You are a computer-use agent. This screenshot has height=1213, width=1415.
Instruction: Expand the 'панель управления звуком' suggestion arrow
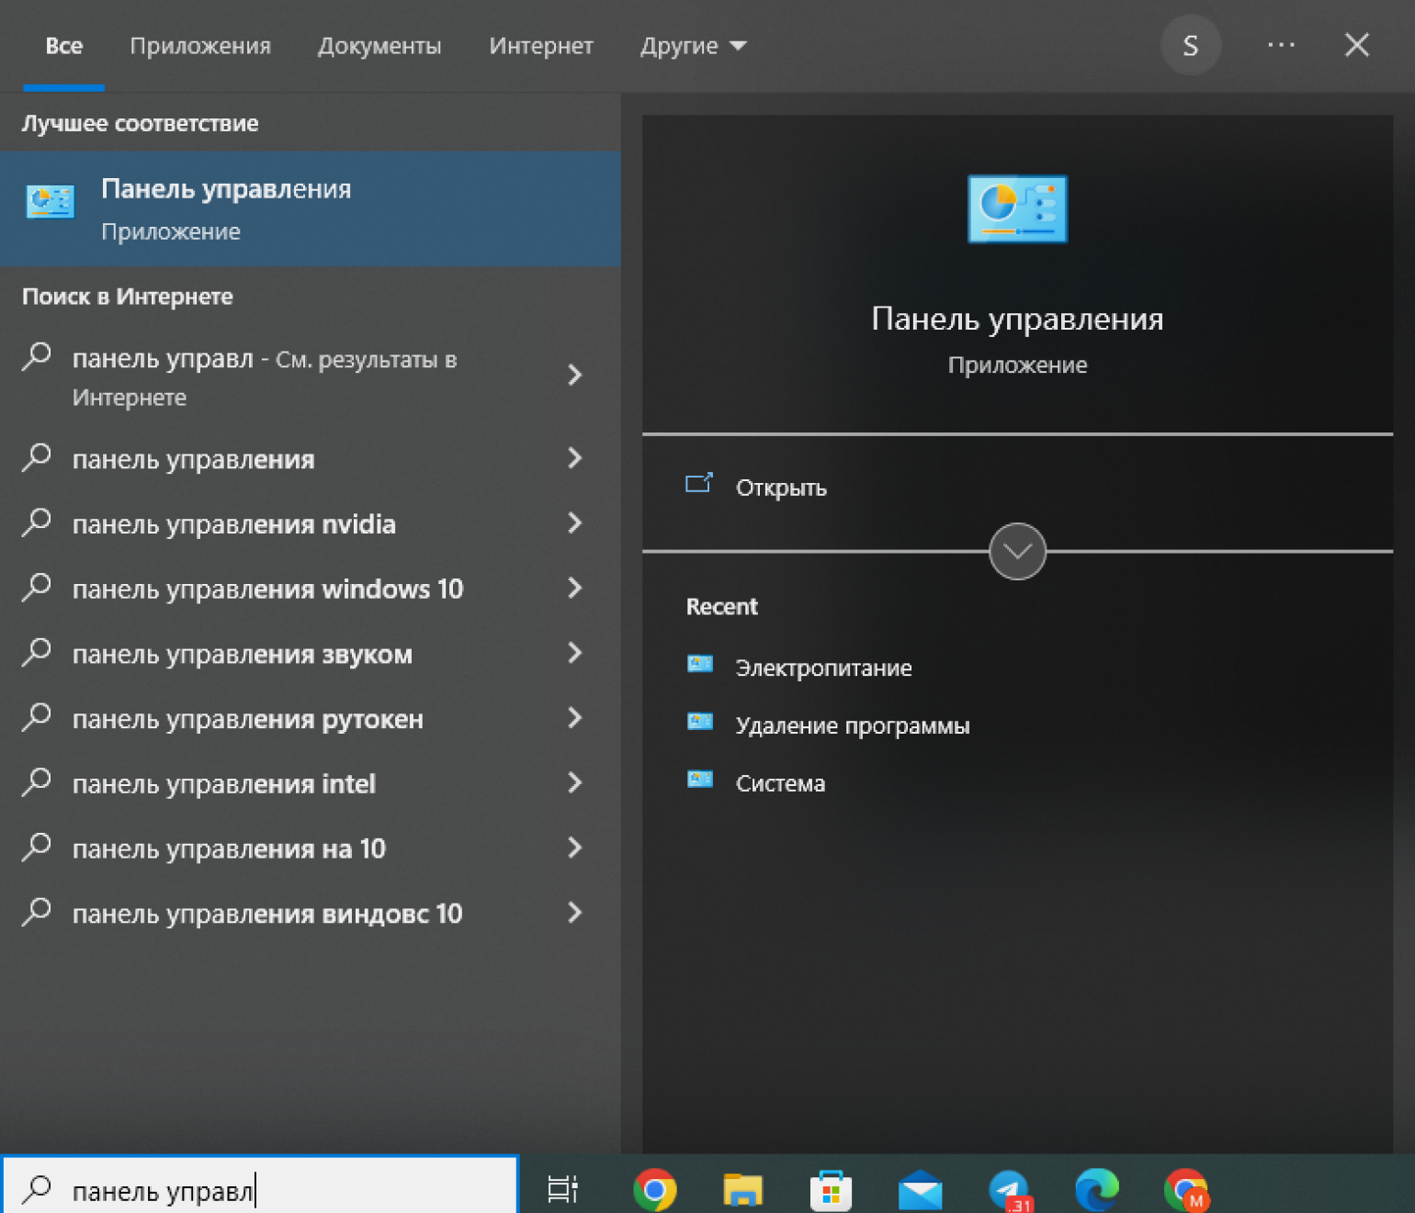tap(575, 654)
